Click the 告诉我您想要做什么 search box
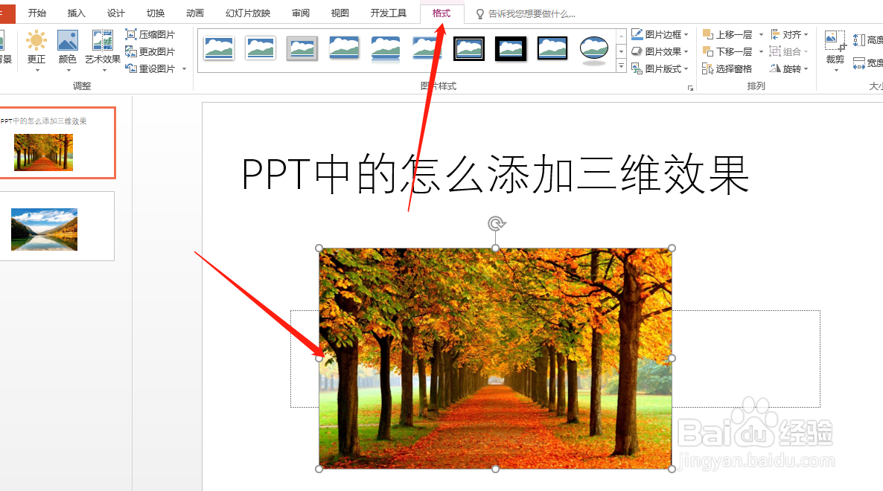This screenshot has height=491, width=883. click(526, 13)
